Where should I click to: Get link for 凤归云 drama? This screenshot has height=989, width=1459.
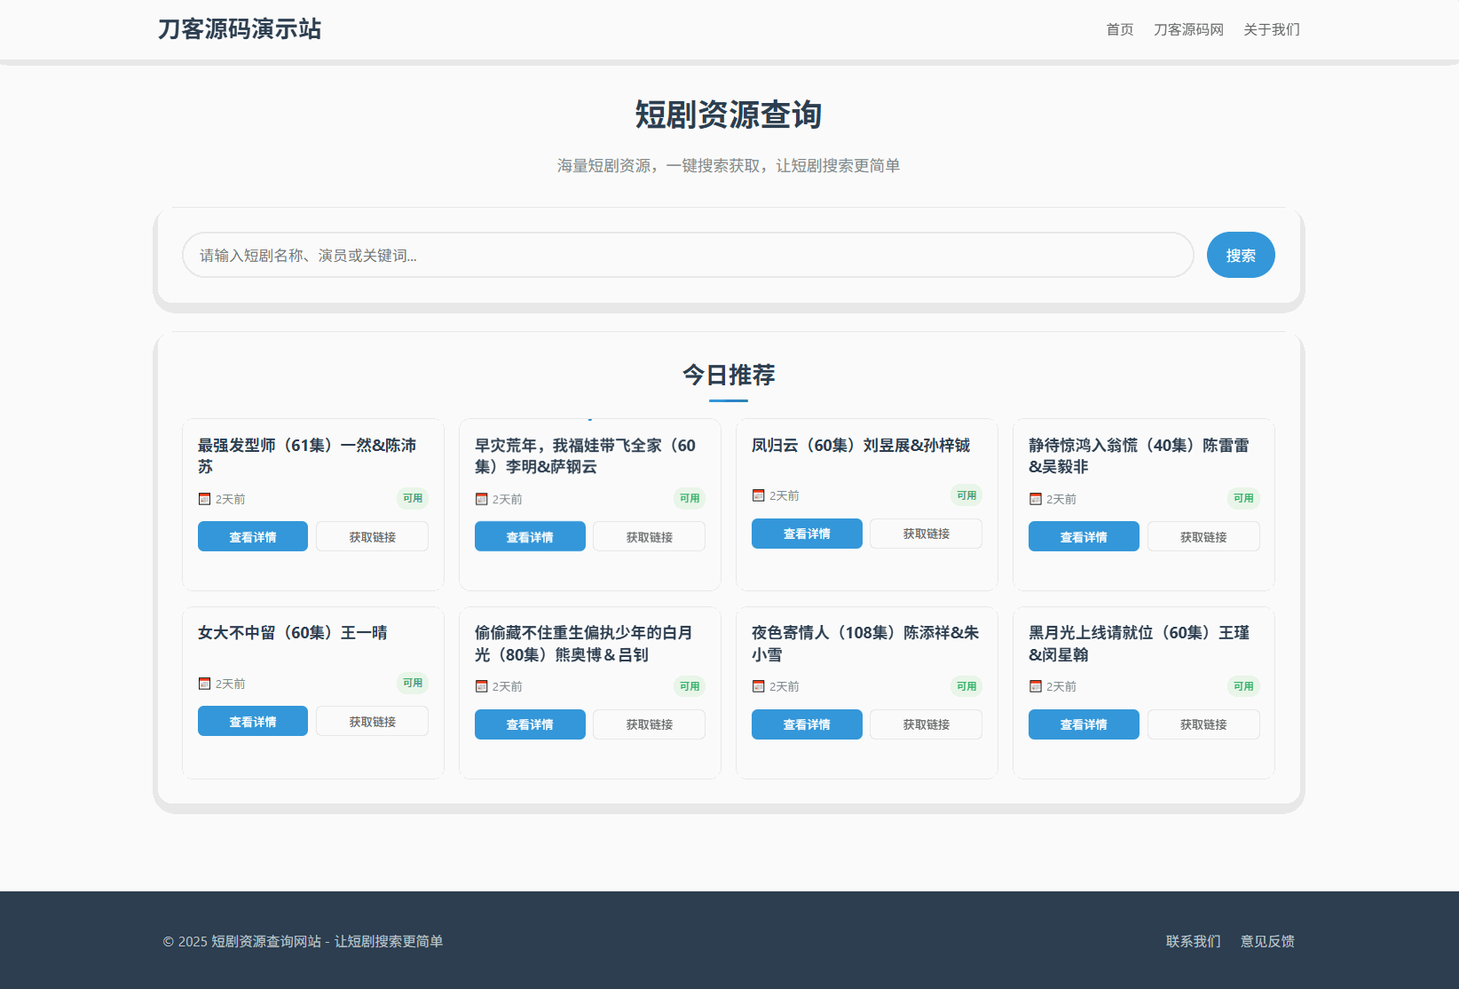tap(926, 534)
